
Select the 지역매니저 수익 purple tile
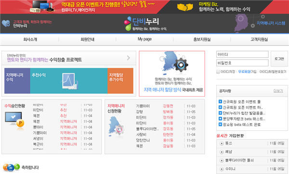[17, 81]
